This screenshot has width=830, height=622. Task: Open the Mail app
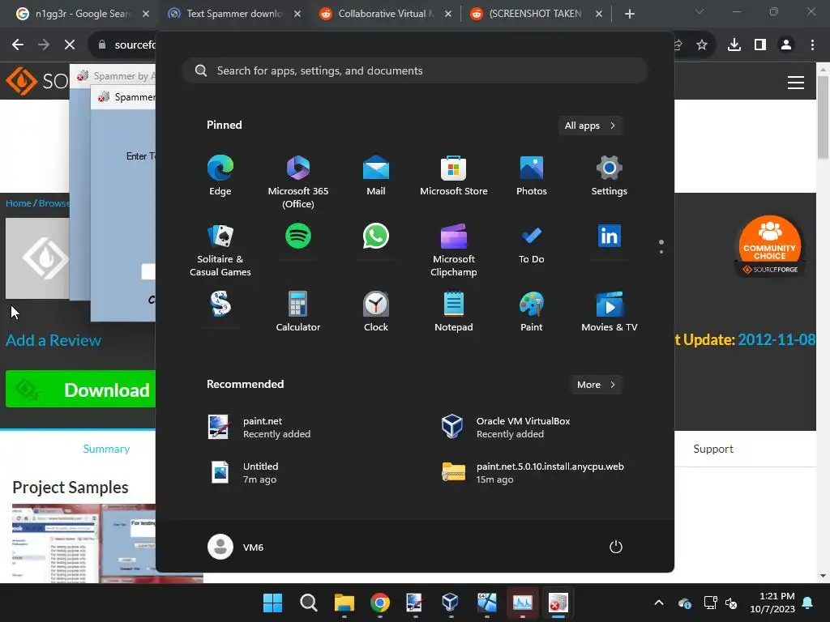point(376,176)
